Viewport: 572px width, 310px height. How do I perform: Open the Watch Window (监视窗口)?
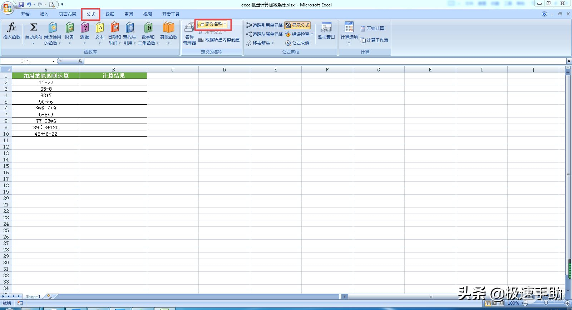point(326,30)
